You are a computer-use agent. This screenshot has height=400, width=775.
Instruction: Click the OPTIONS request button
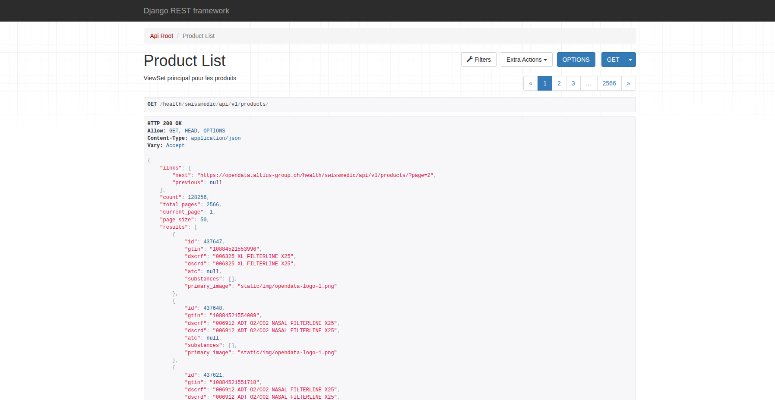[576, 60]
